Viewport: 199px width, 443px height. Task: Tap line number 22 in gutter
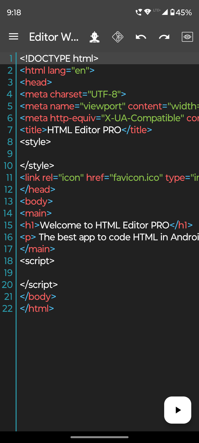8,308
